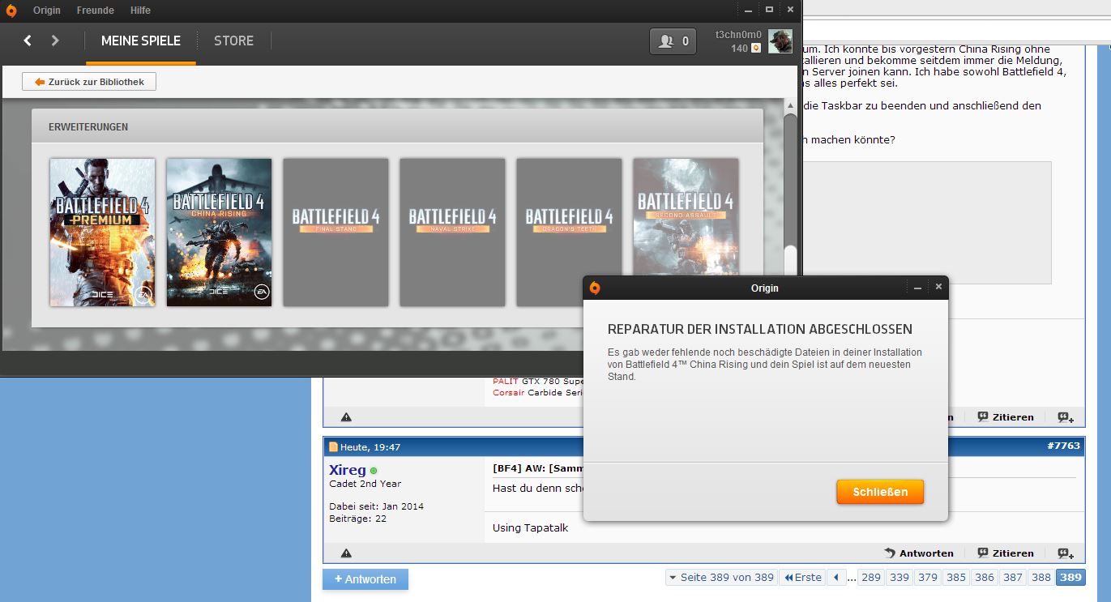Click the ERWEITERUNGEN section header
The image size is (1111, 602).
tap(88, 127)
